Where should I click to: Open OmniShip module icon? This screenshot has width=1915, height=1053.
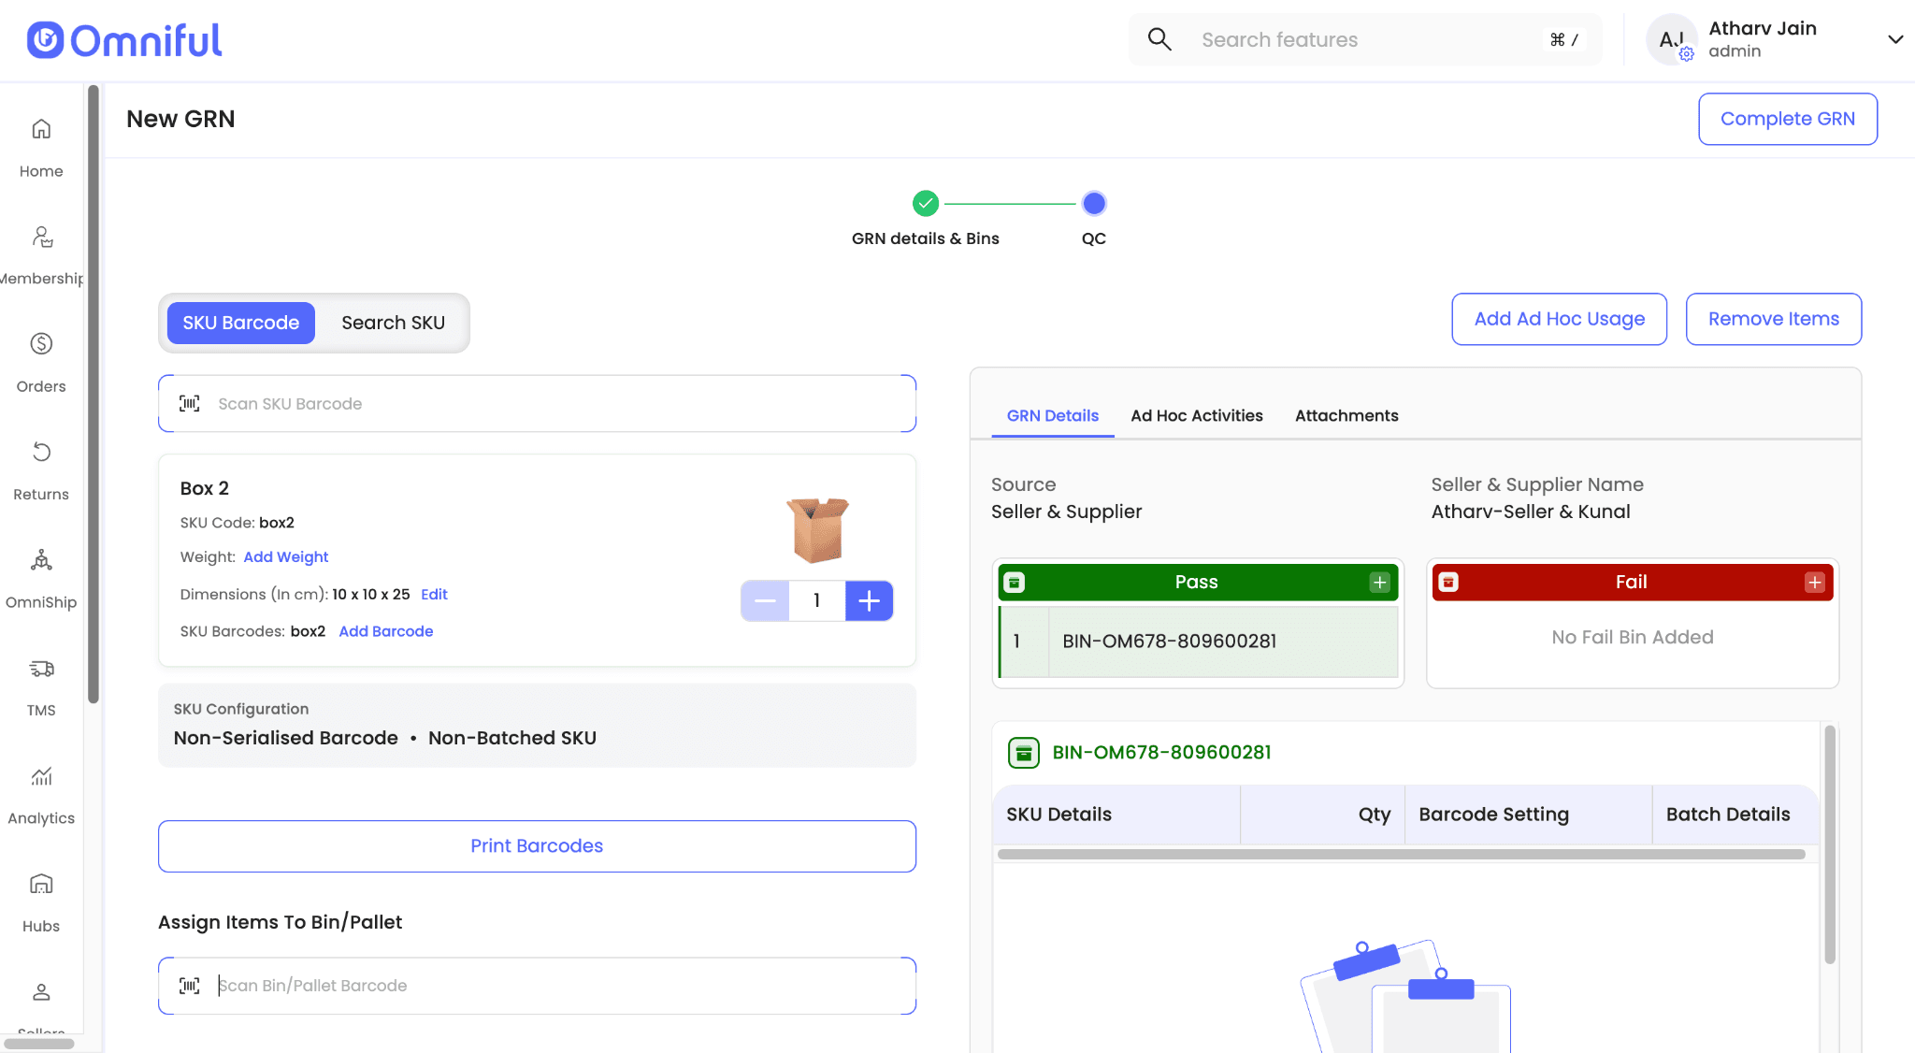pos(41,561)
